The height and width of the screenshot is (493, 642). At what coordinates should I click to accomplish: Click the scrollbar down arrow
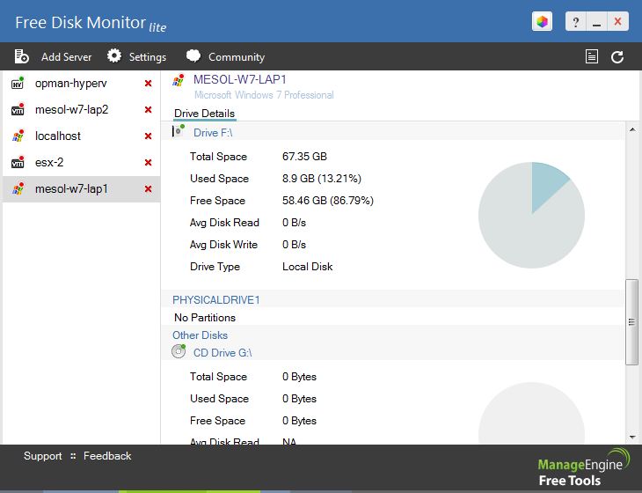632,438
